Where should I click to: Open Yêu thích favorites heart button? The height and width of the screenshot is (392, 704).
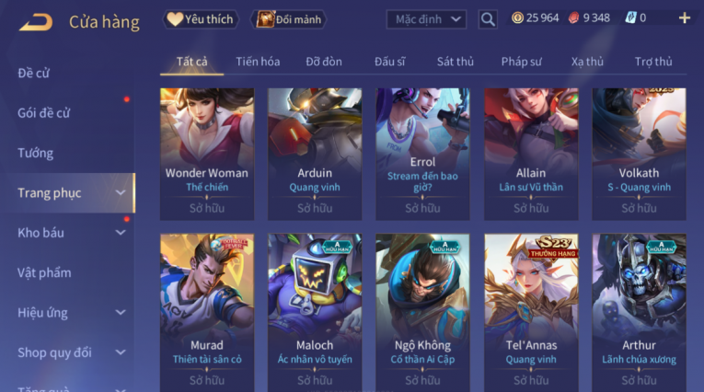(201, 19)
